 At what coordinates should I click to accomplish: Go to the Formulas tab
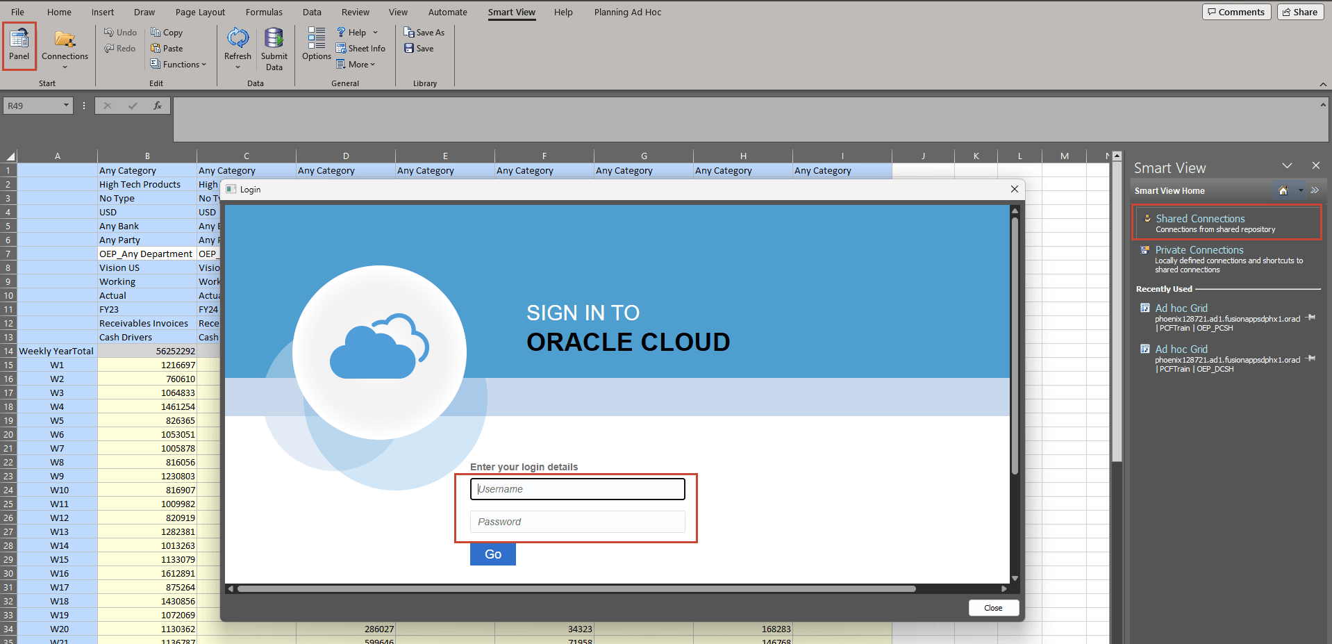[264, 13]
